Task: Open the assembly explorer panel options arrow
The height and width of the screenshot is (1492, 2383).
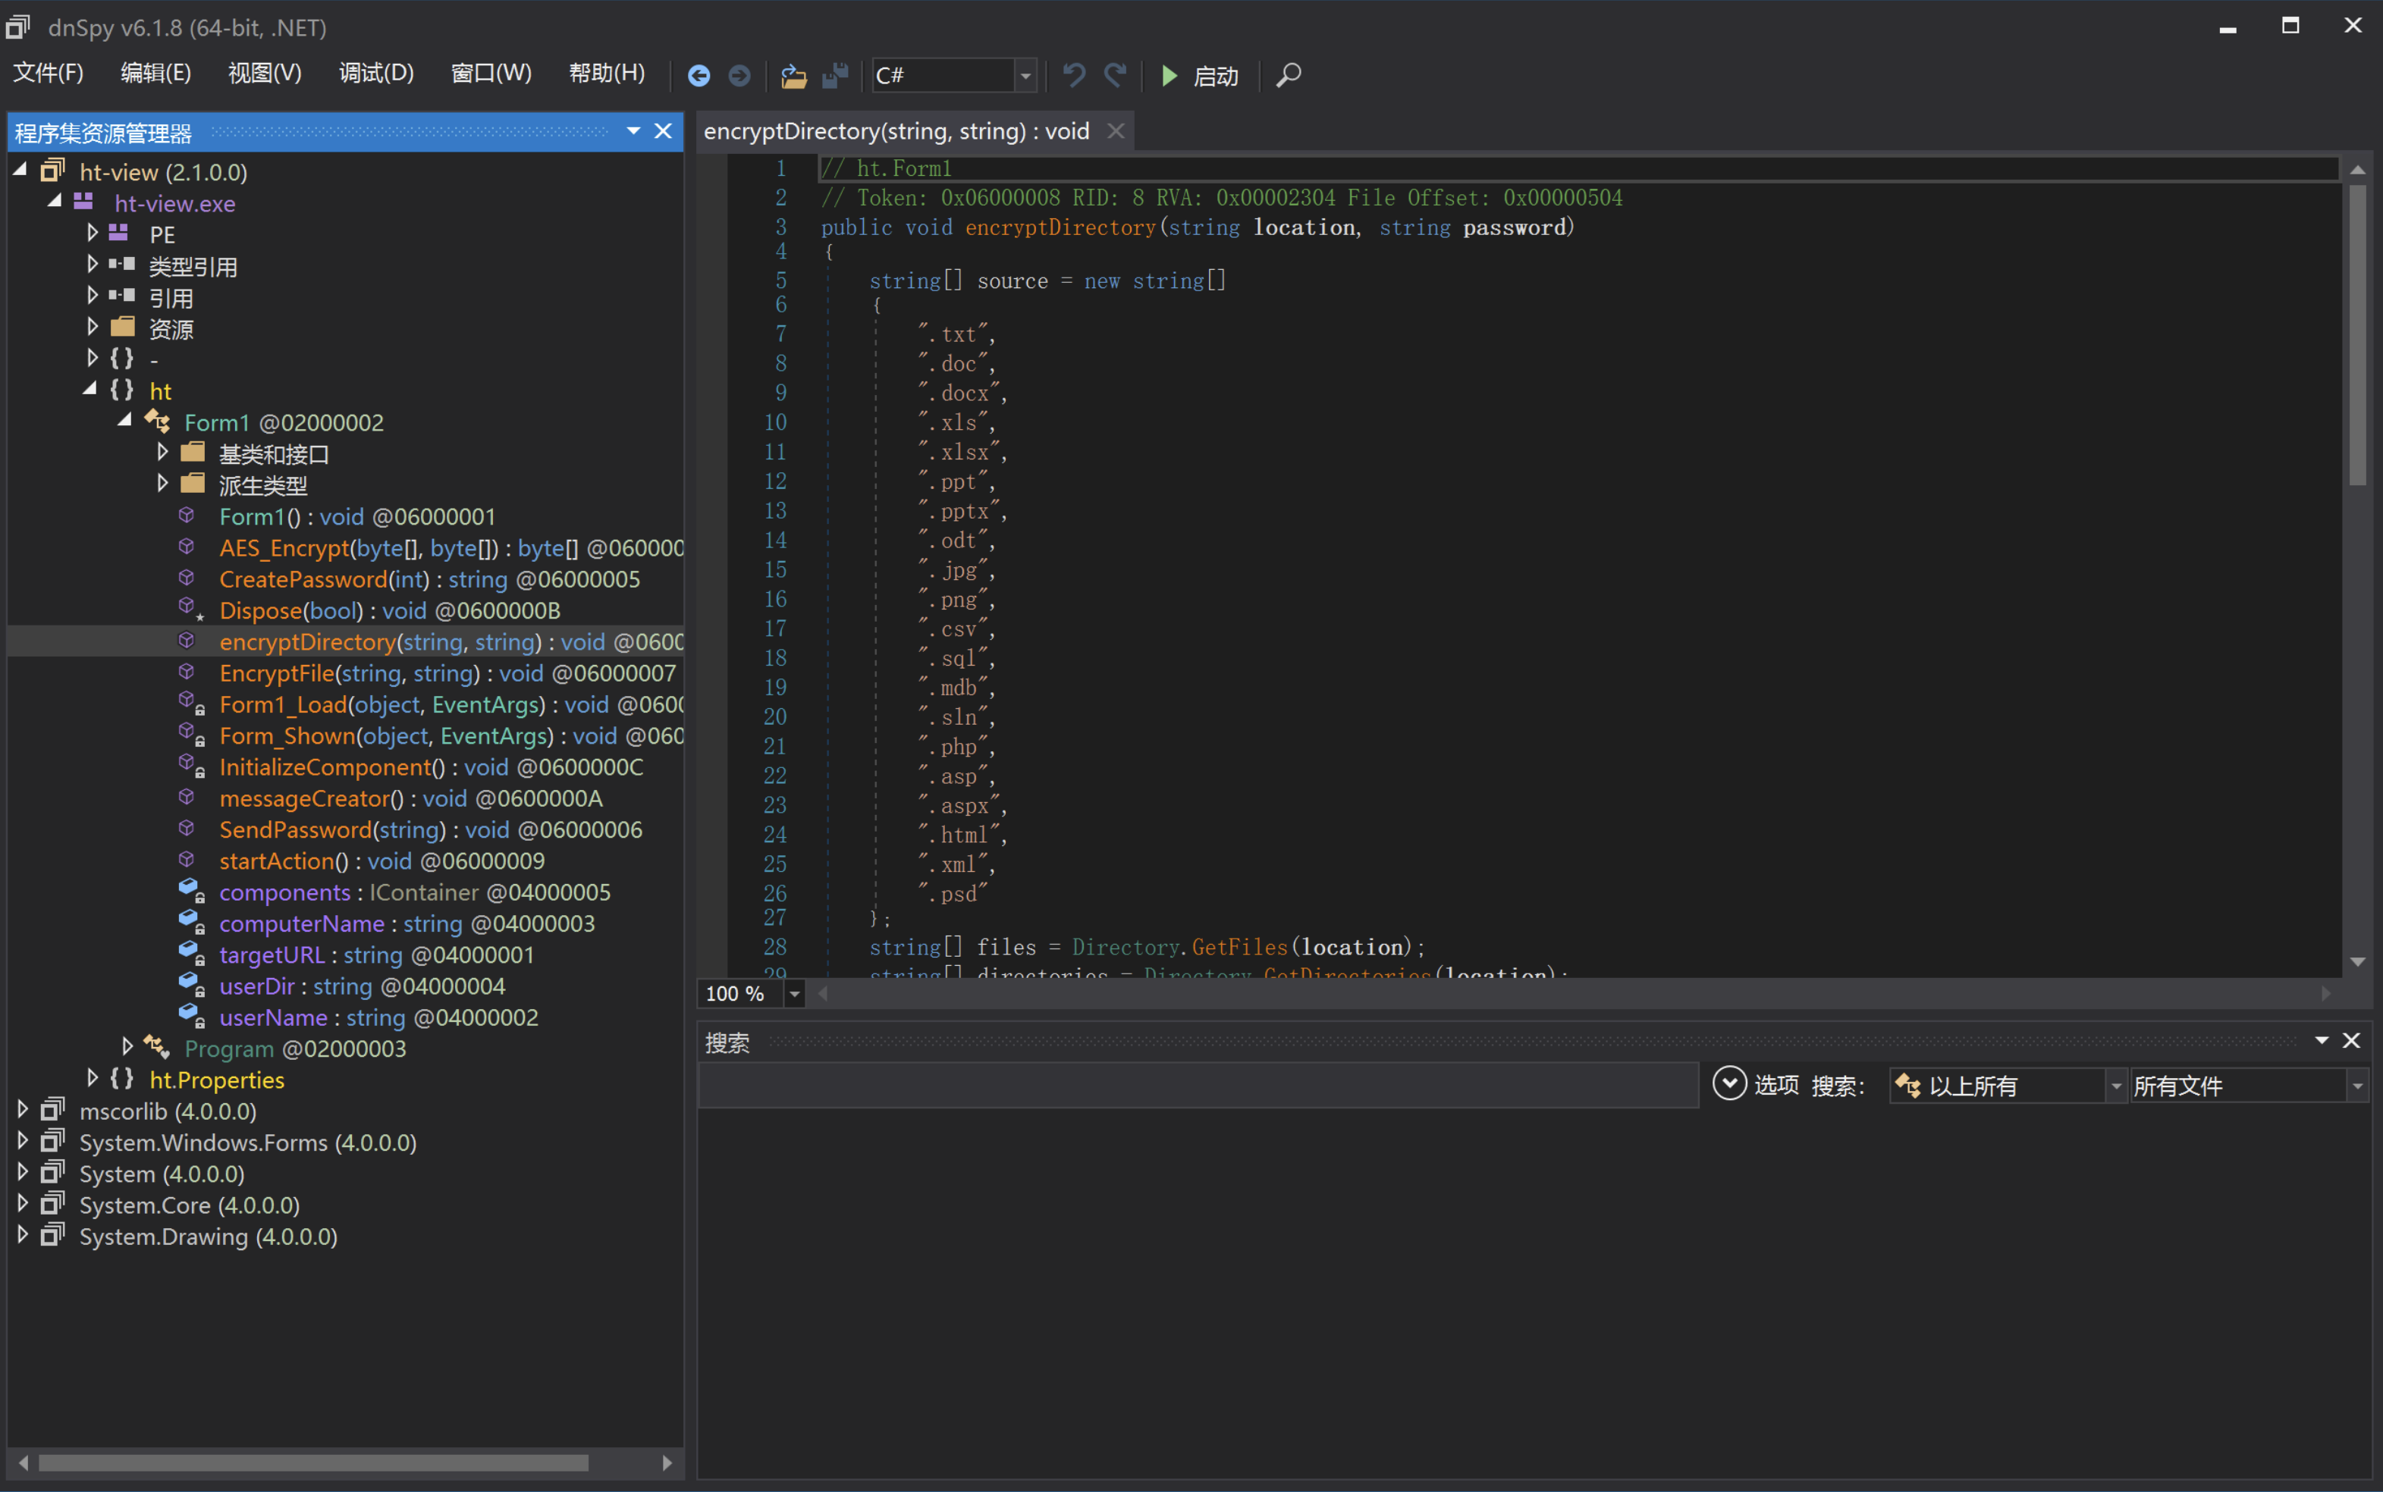Action: 634,131
